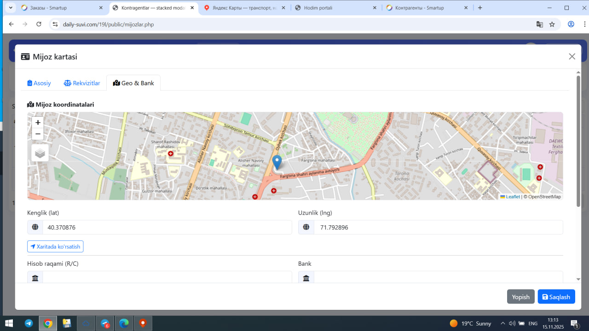Close the Заказы - Smartup tab
This screenshot has width=589, height=331.
pyautogui.click(x=101, y=8)
